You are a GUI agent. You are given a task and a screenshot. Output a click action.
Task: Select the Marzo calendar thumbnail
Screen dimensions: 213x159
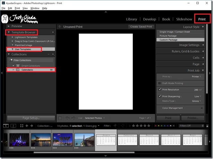(149, 140)
